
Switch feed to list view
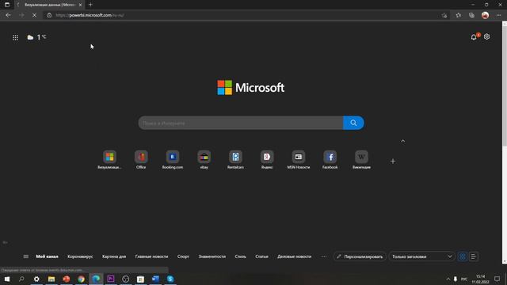coord(474,256)
